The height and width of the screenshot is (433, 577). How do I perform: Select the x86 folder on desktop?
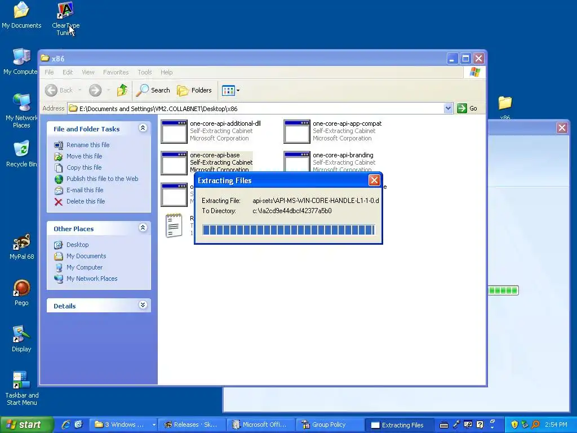(505, 107)
